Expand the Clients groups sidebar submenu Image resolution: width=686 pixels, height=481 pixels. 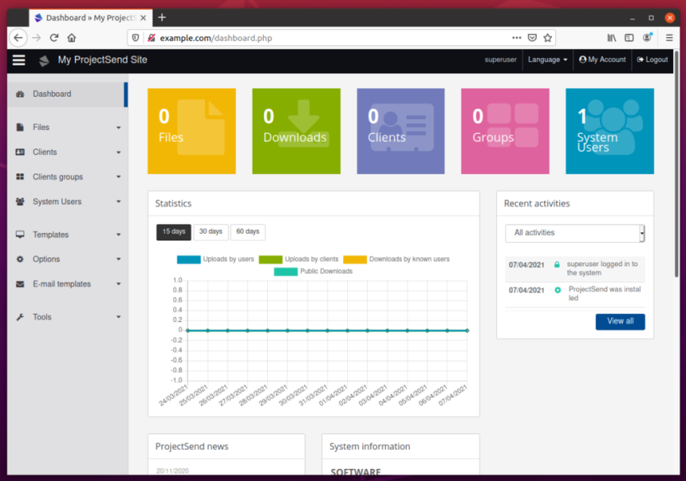tap(119, 177)
